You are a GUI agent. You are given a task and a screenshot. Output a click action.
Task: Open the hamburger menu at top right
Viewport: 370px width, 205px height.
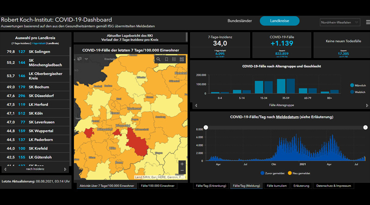pos(368,22)
